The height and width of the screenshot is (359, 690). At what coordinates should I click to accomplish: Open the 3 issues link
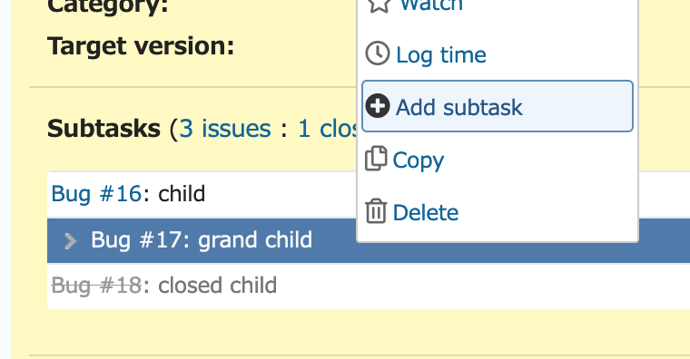point(225,129)
